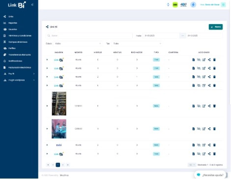Expand the Plugin wordpress submenu chevron
231x179 pixels.
[34, 80]
